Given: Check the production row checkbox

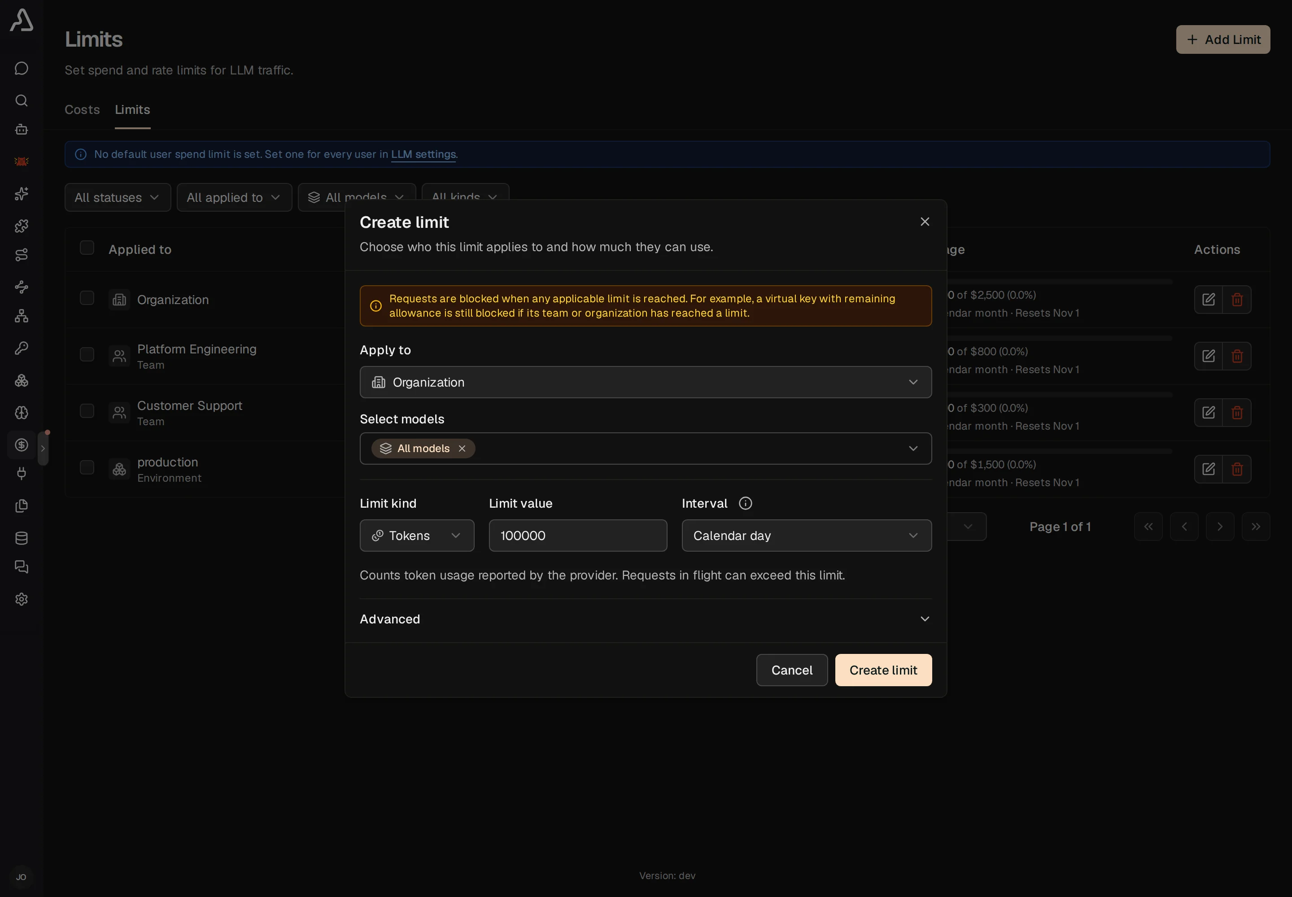Looking at the screenshot, I should coord(87,468).
